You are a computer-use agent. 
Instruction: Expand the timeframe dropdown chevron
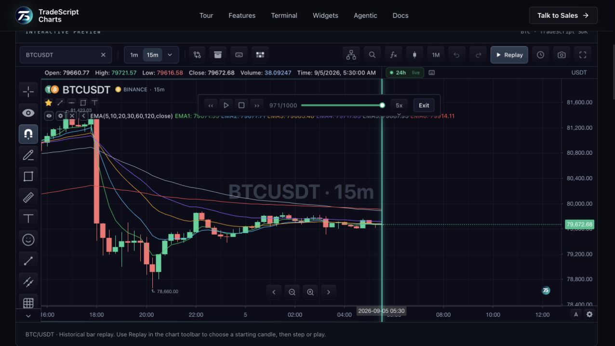(170, 55)
